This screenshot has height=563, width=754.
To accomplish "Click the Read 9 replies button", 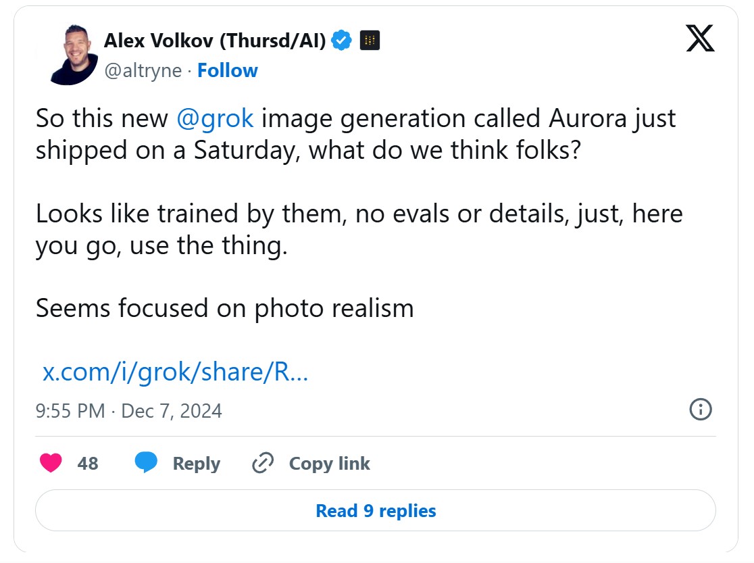I will (376, 511).
